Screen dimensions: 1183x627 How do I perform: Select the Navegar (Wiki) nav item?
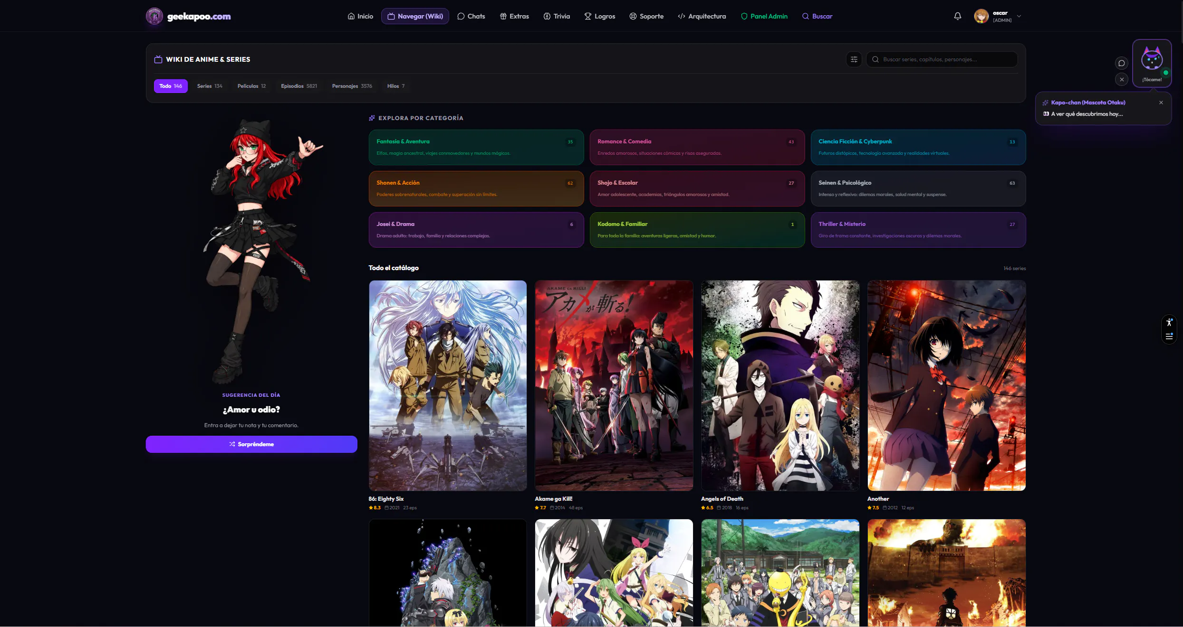pyautogui.click(x=415, y=16)
